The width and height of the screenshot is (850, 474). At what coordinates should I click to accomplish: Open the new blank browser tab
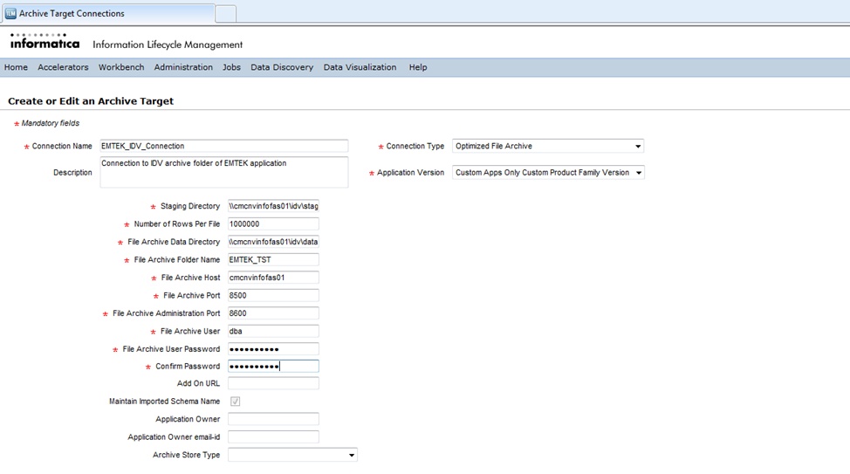(225, 14)
